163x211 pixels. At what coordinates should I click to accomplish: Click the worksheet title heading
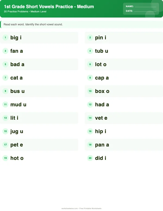(x=49, y=7)
